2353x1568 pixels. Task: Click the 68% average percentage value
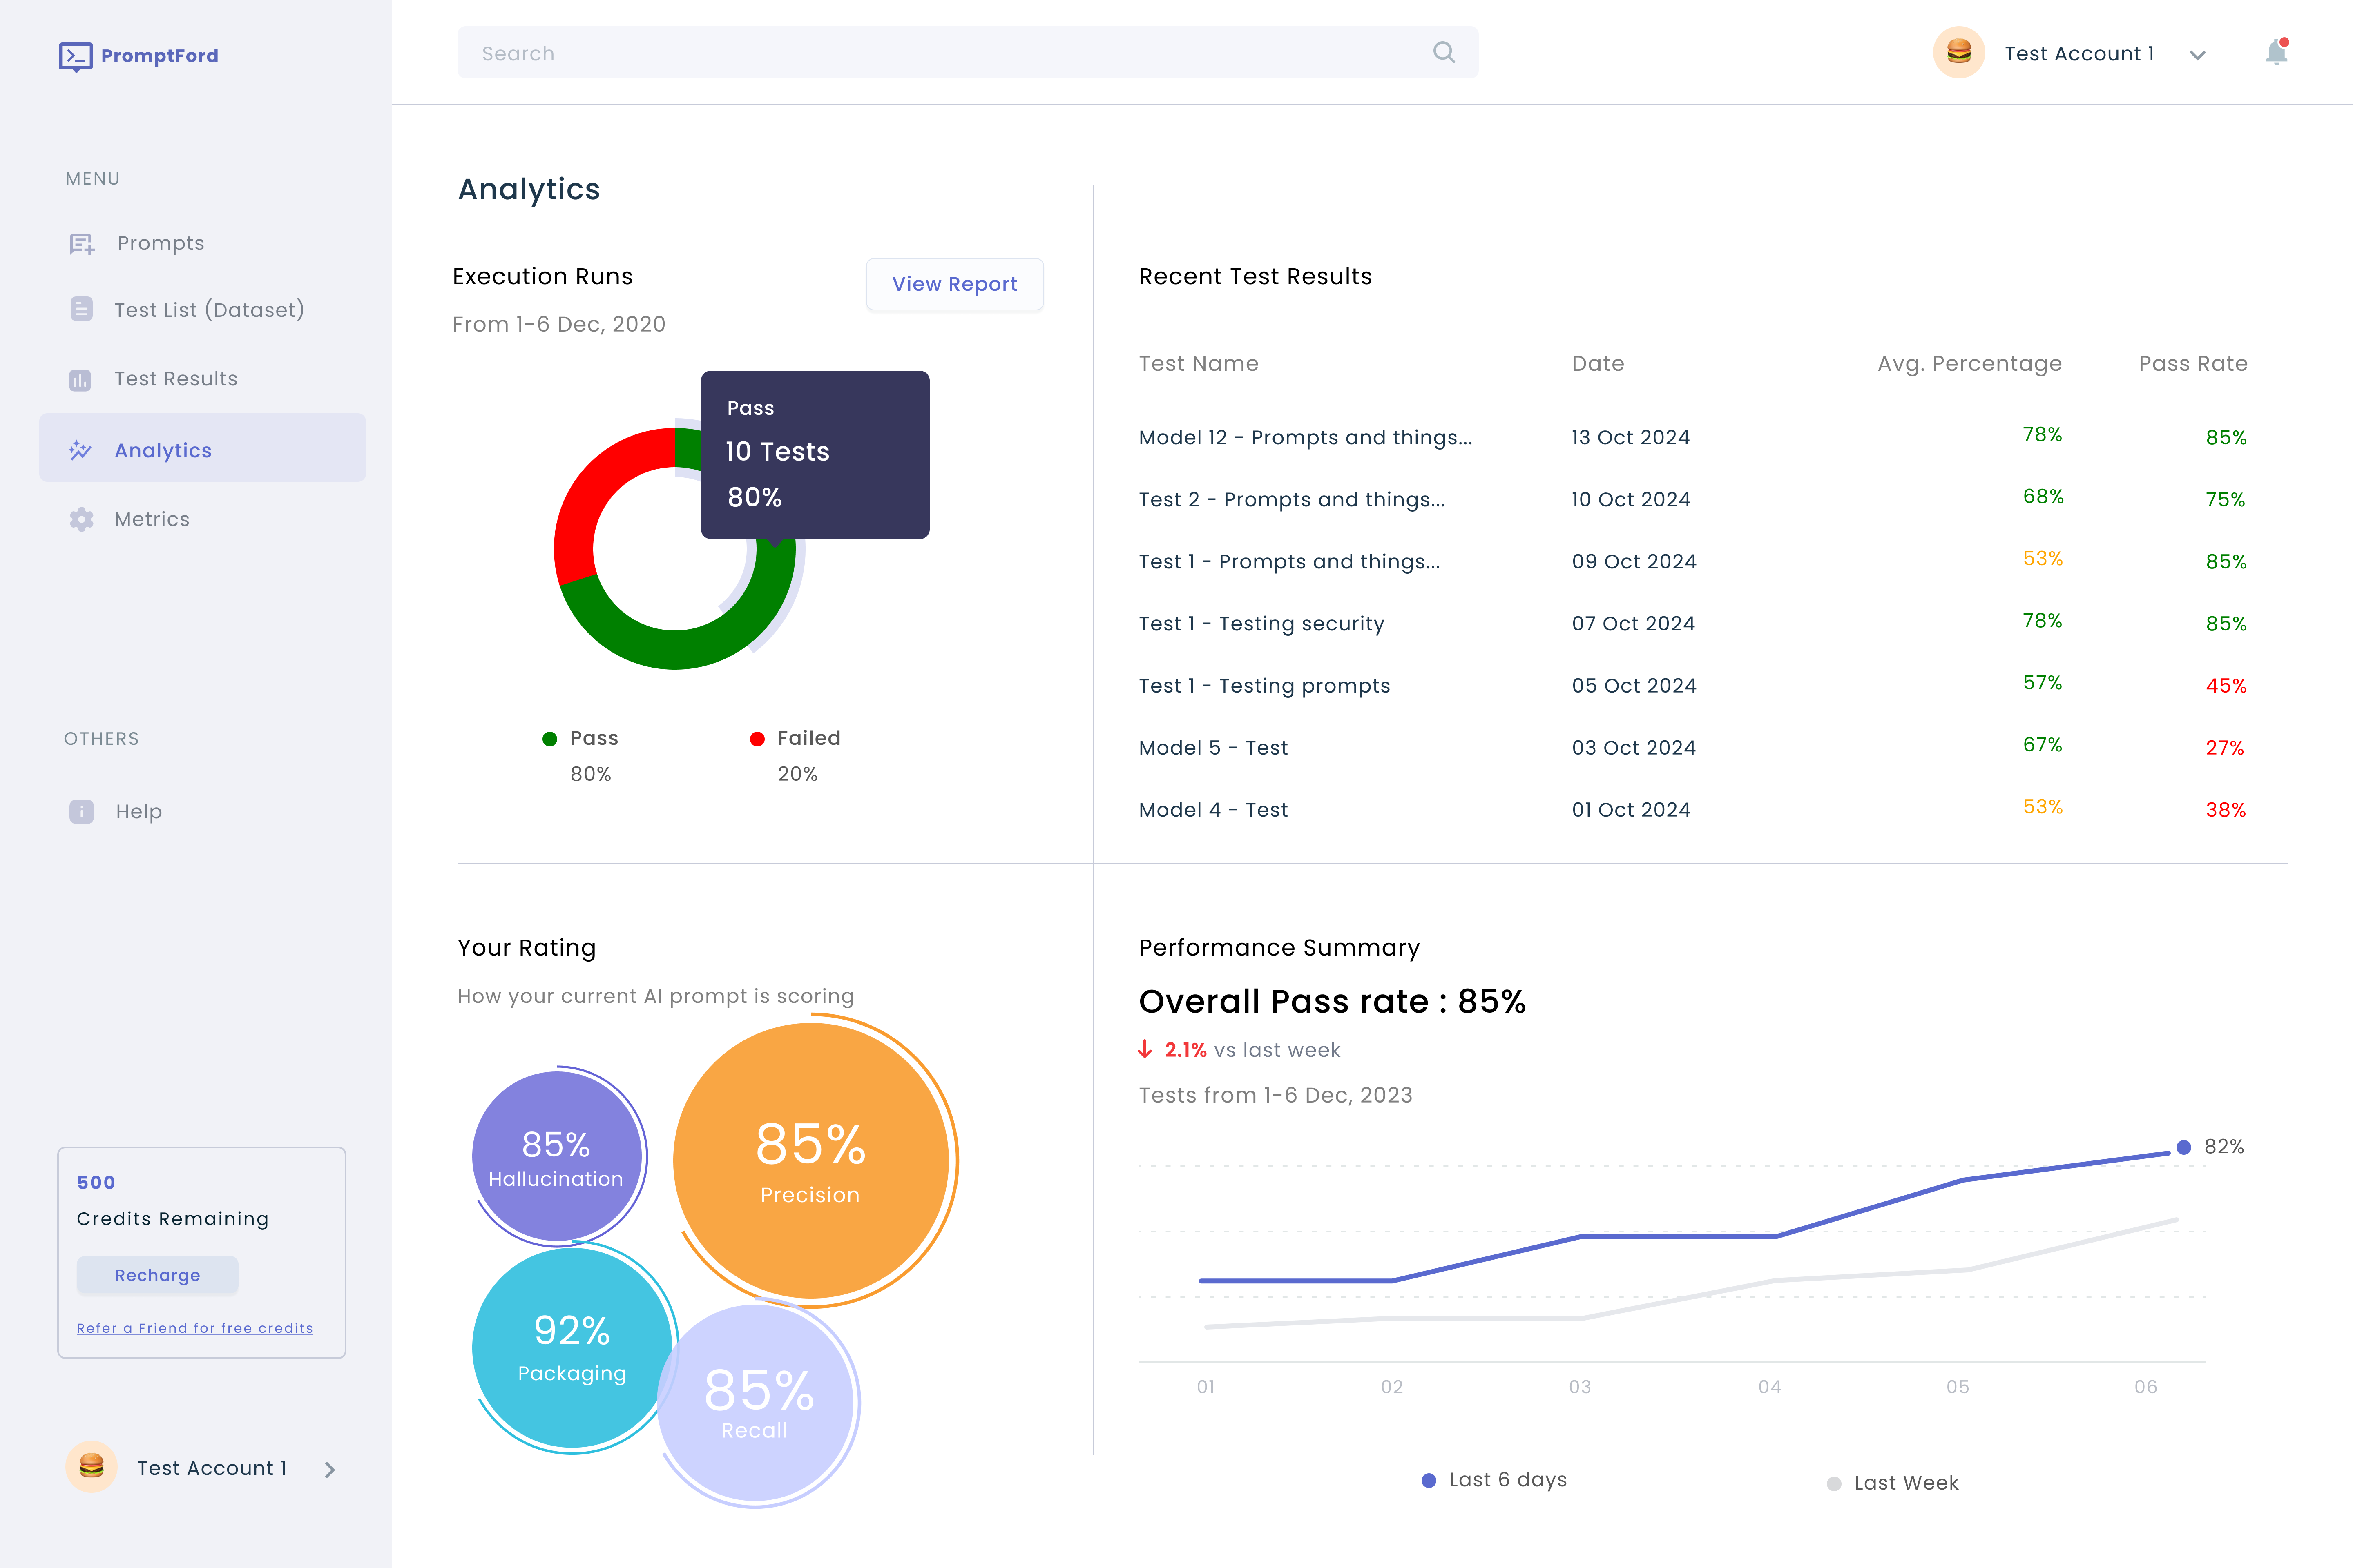2043,496
